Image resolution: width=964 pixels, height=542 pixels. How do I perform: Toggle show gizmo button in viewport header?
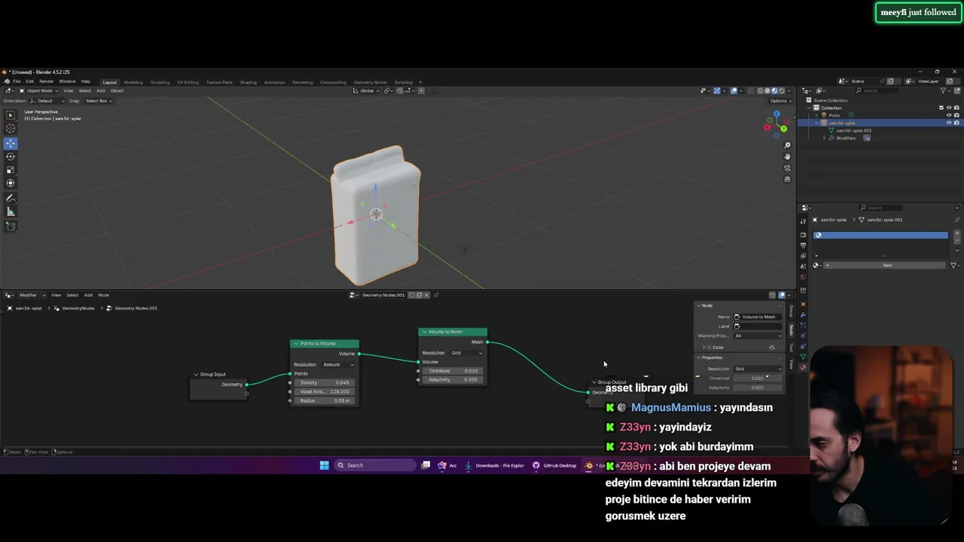[x=717, y=90]
